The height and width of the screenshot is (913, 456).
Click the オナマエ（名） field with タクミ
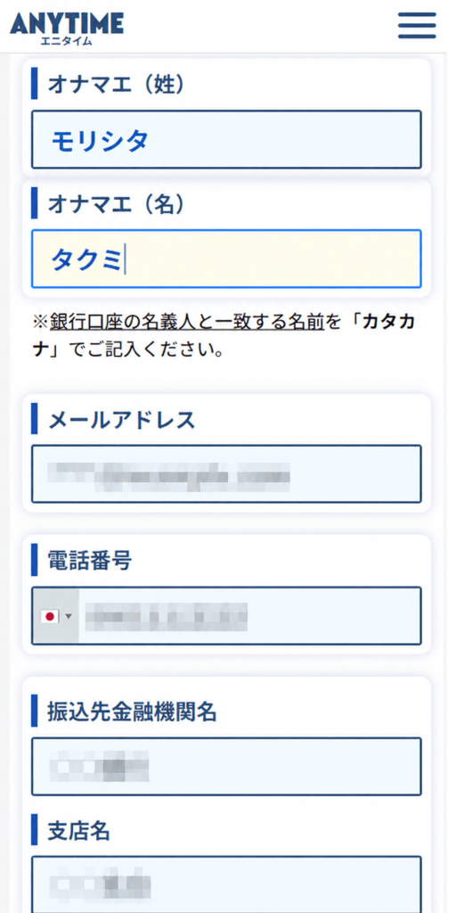226,259
